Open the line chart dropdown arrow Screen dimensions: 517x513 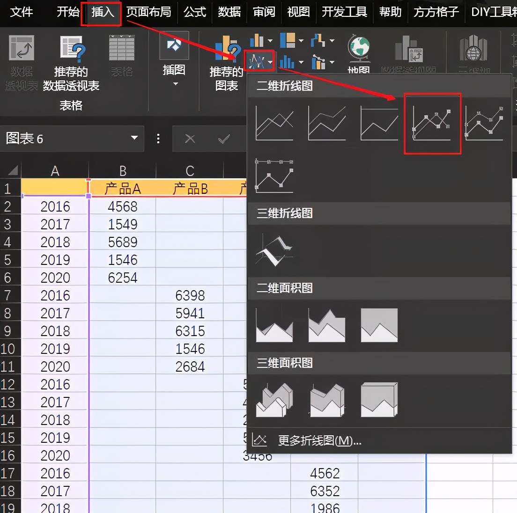(270, 63)
